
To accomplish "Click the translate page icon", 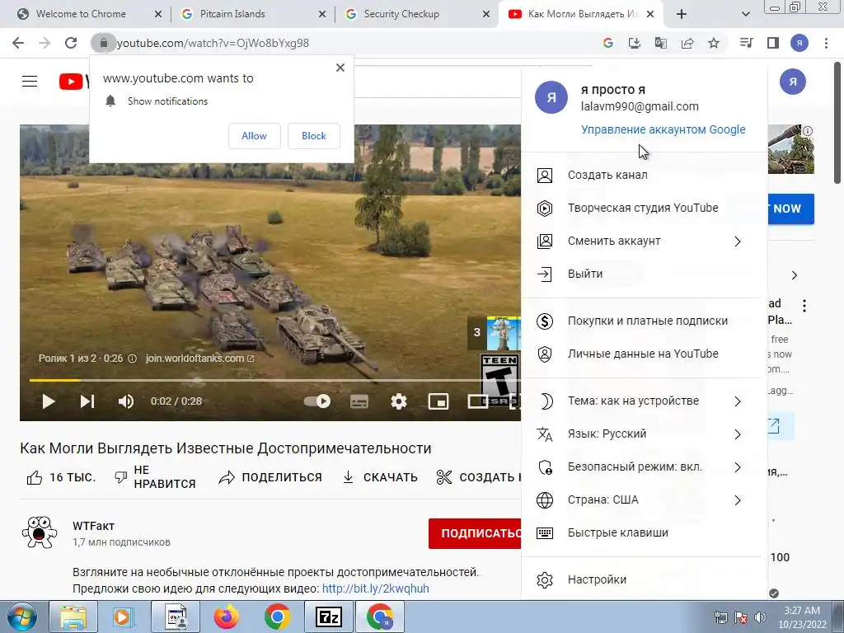I will point(661,43).
